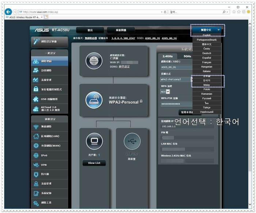Viewport: 256px width, 213px height.
Task: Open USB applications via the puzzle-piece icon
Action: pyautogui.click(x=35, y=99)
